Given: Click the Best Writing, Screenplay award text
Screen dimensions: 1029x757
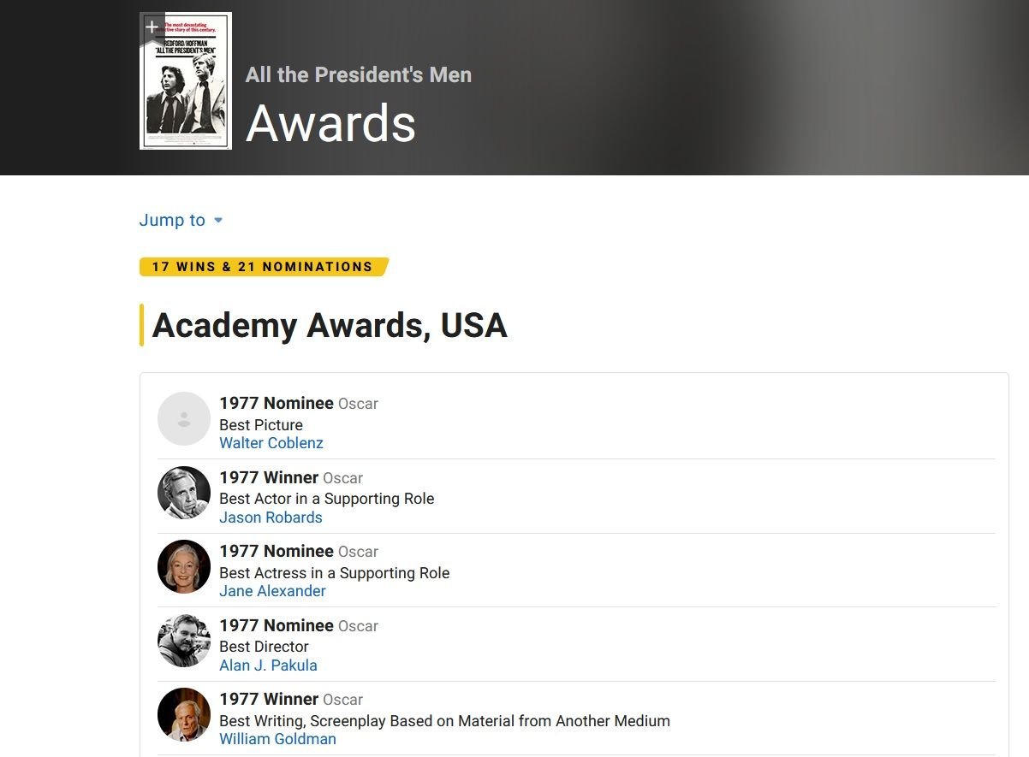Looking at the screenshot, I should click(444, 721).
